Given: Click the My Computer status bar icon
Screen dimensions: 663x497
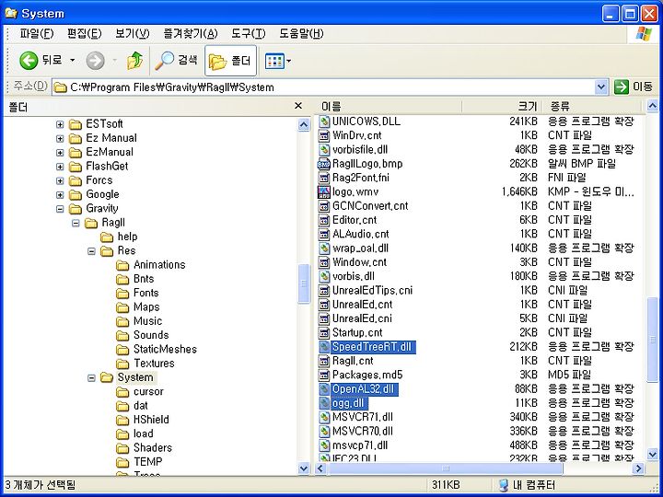Looking at the screenshot, I should pyautogui.click(x=503, y=485).
